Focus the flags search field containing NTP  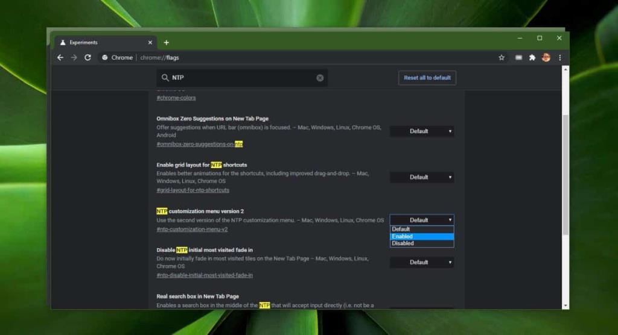coord(241,78)
